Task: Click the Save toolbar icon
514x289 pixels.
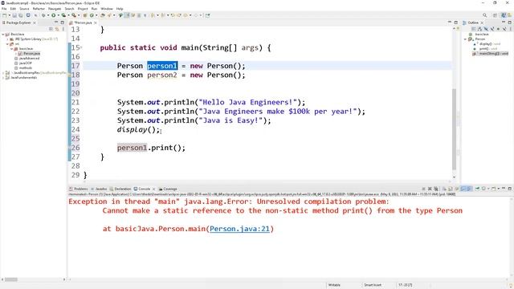Action: [14, 15]
